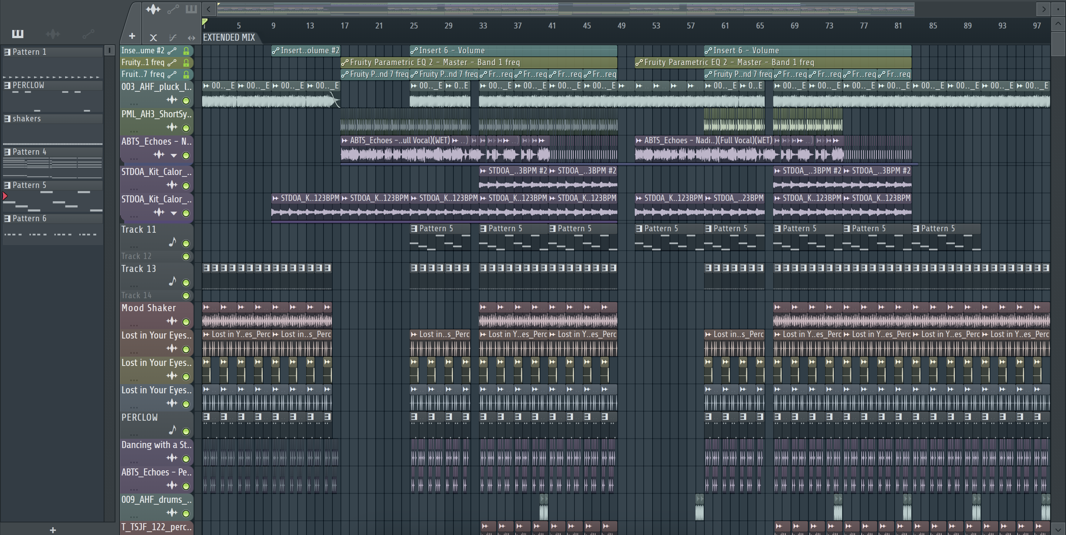Screen dimensions: 1066x535
Task: Open the first ABTS_Echoes Full Vocal clip menu
Action: [344, 141]
